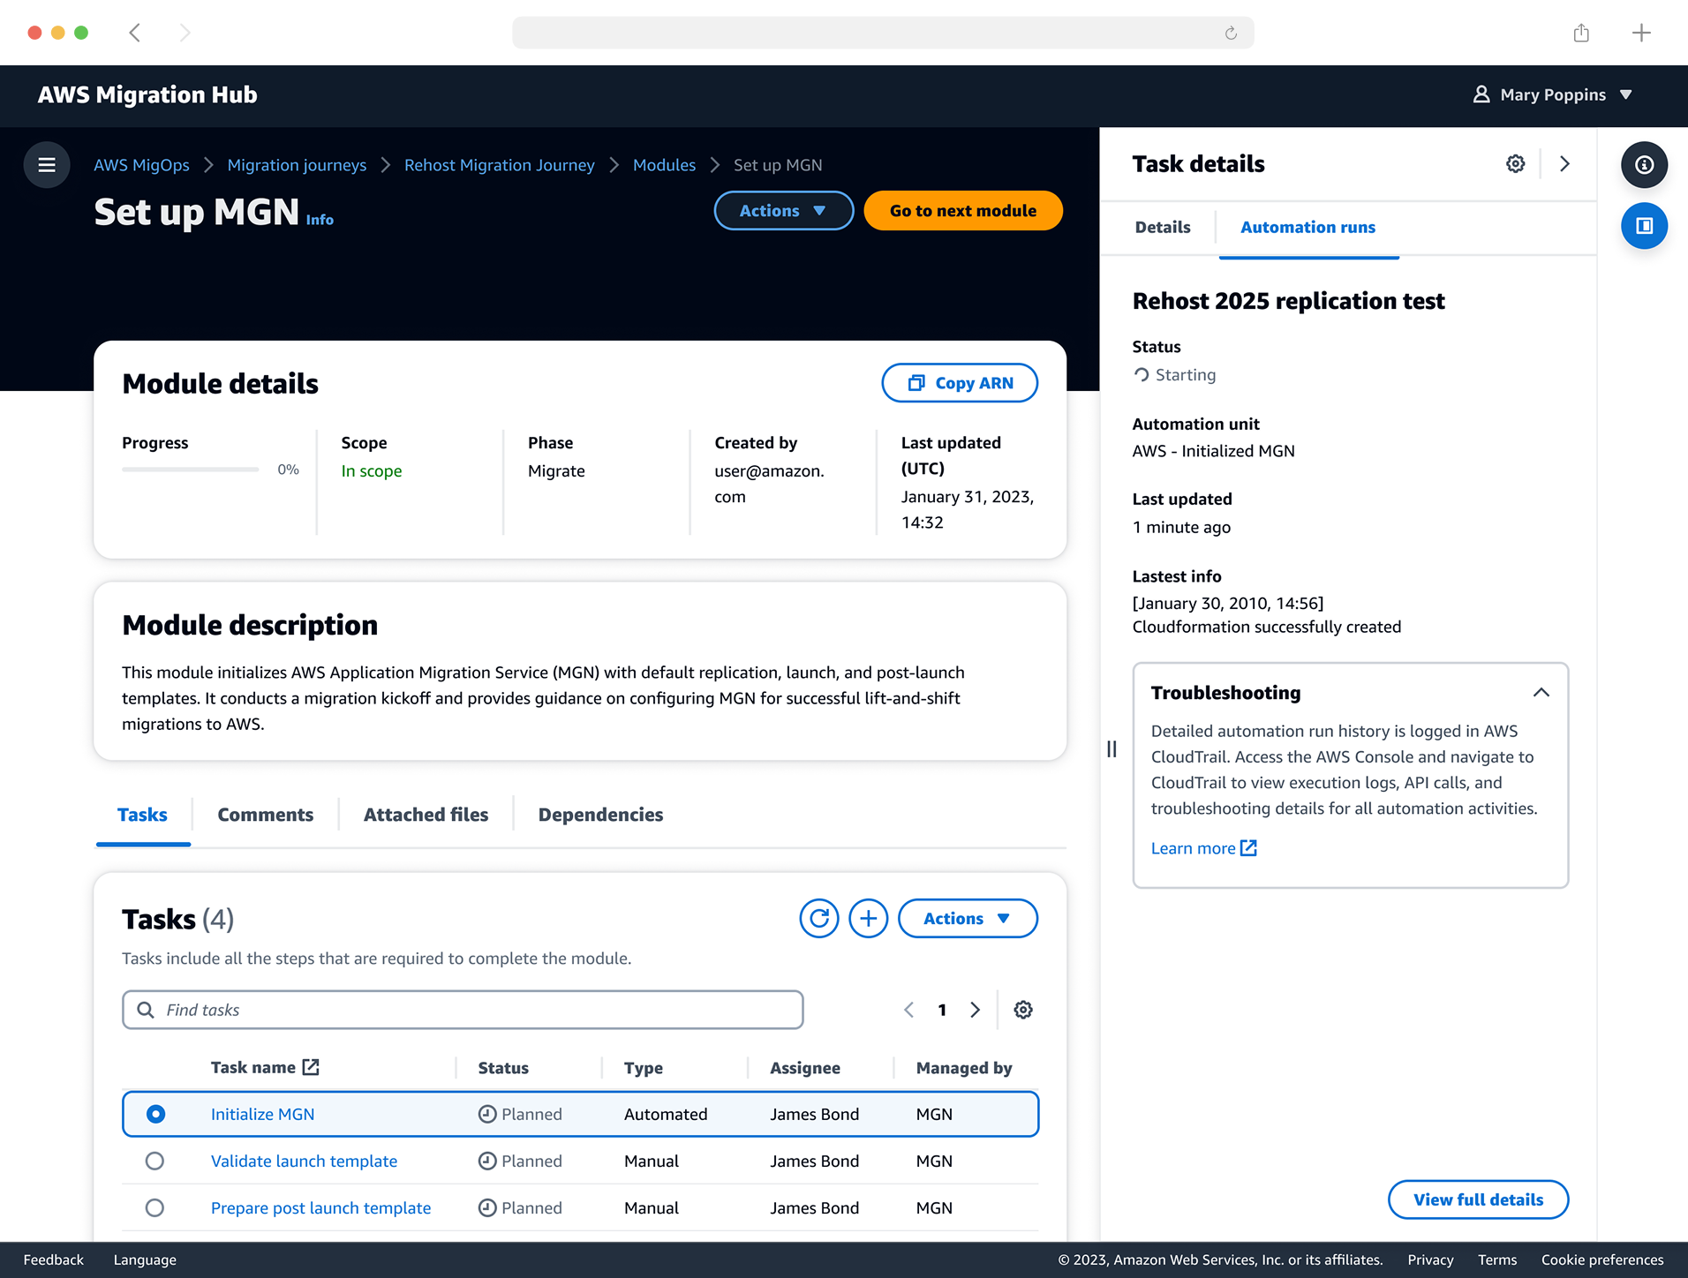Click the Task name external link icon
Screen dimensions: 1688x1278
(x=311, y=1067)
